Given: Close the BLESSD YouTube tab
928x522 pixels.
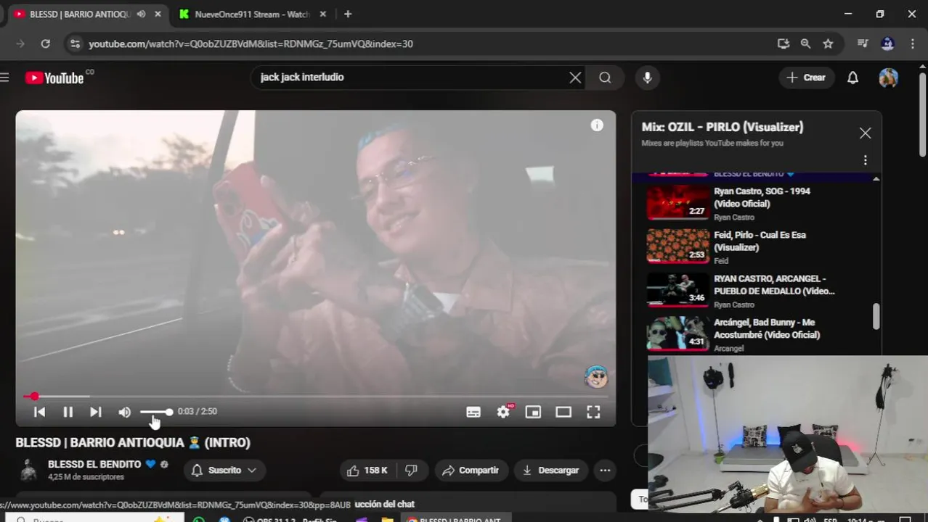Looking at the screenshot, I should tap(158, 14).
